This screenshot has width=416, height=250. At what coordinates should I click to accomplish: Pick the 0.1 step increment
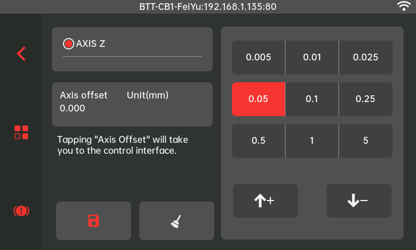point(312,99)
